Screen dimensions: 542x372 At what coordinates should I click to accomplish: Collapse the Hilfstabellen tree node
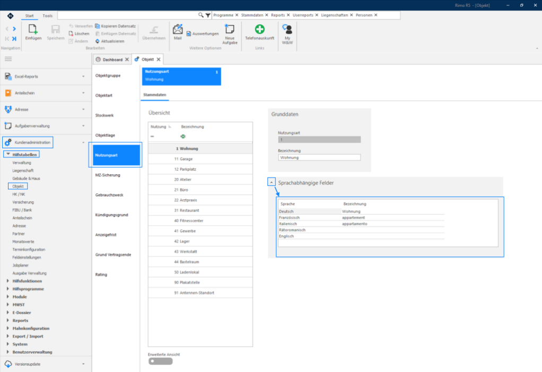pyautogui.click(x=8, y=154)
